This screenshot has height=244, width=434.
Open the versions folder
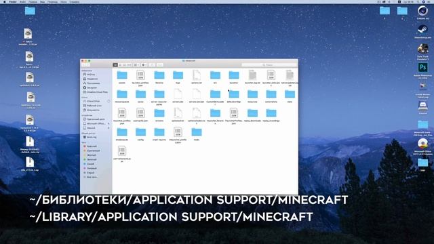(159, 113)
